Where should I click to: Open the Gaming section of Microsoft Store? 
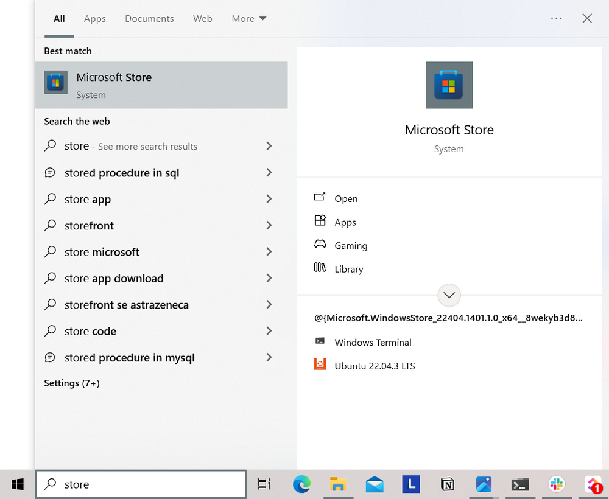tap(351, 245)
